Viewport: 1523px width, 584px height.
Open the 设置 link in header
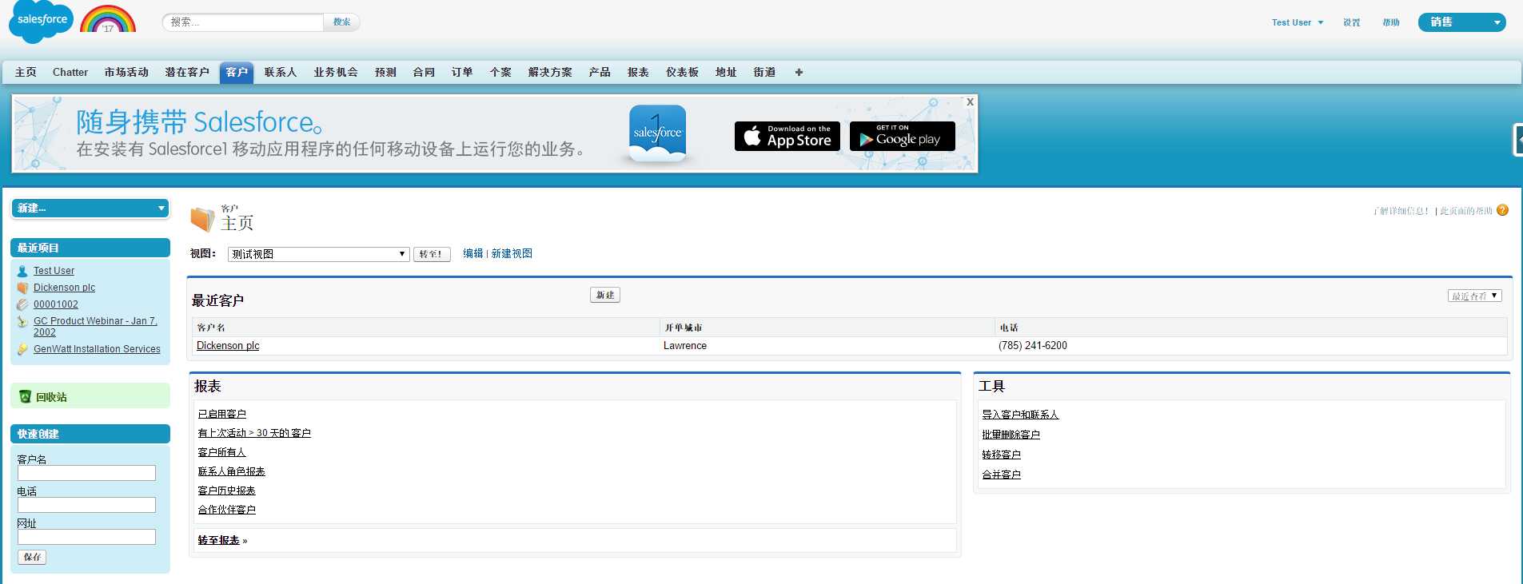click(1352, 22)
